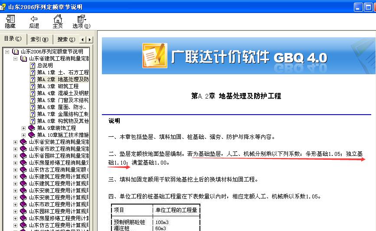Screen dimensions: 376x231
Task: Expand the 山东省安装工程消耗量定额 node
Action: click(15, 142)
